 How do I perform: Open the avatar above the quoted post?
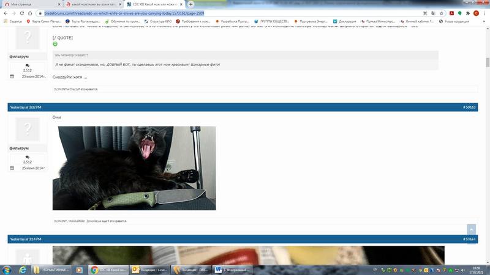pyautogui.click(x=28, y=37)
